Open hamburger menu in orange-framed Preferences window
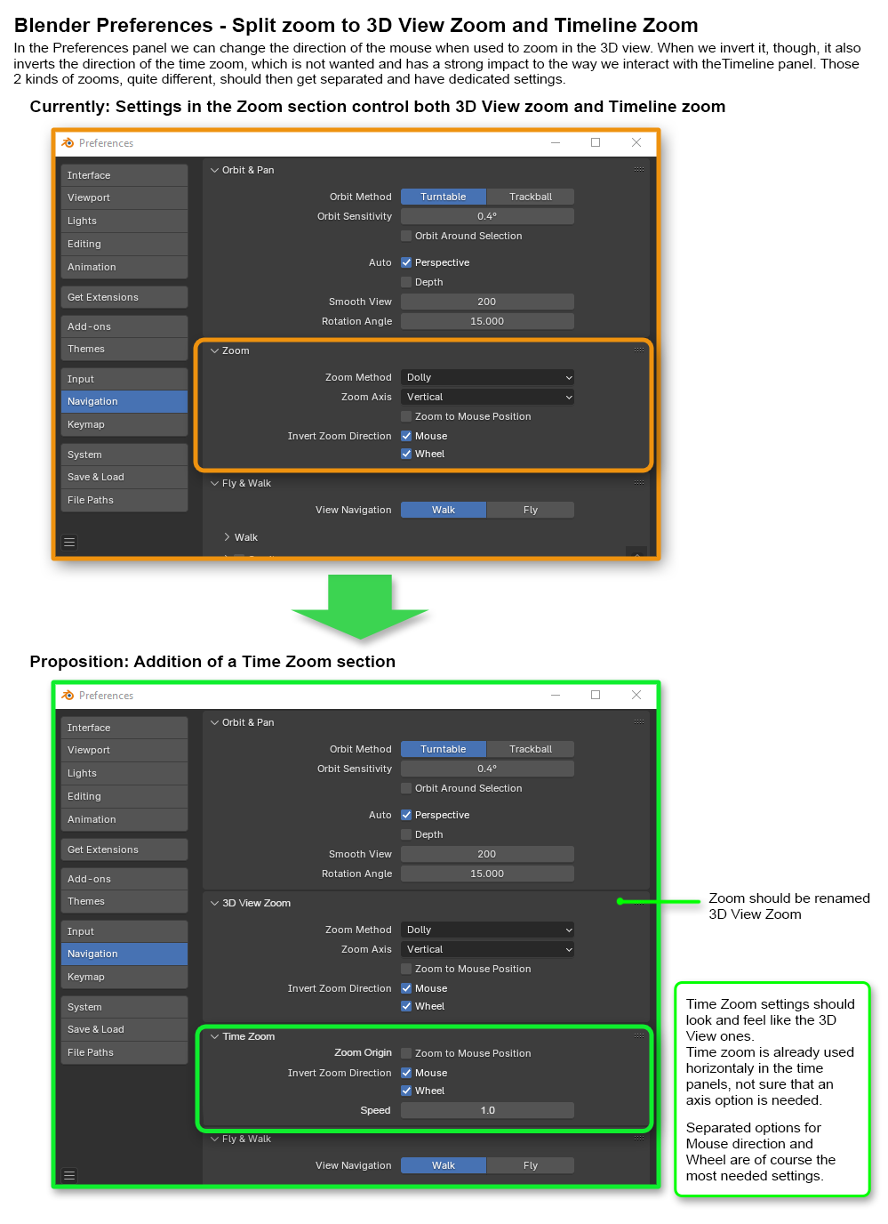The width and height of the screenshot is (888, 1224). coord(69,542)
